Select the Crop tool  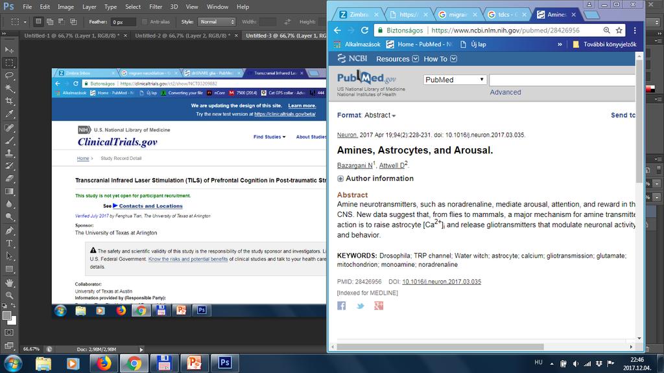(9, 101)
